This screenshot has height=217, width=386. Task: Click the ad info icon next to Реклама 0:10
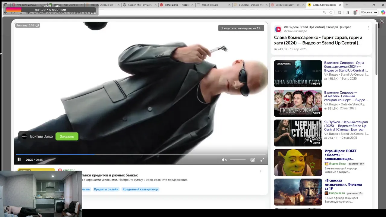click(37, 25)
